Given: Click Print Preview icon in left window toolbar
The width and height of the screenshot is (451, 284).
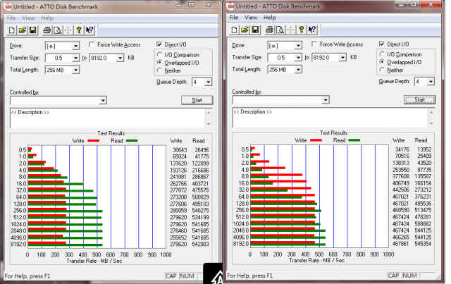Looking at the screenshot, I should (57, 30).
